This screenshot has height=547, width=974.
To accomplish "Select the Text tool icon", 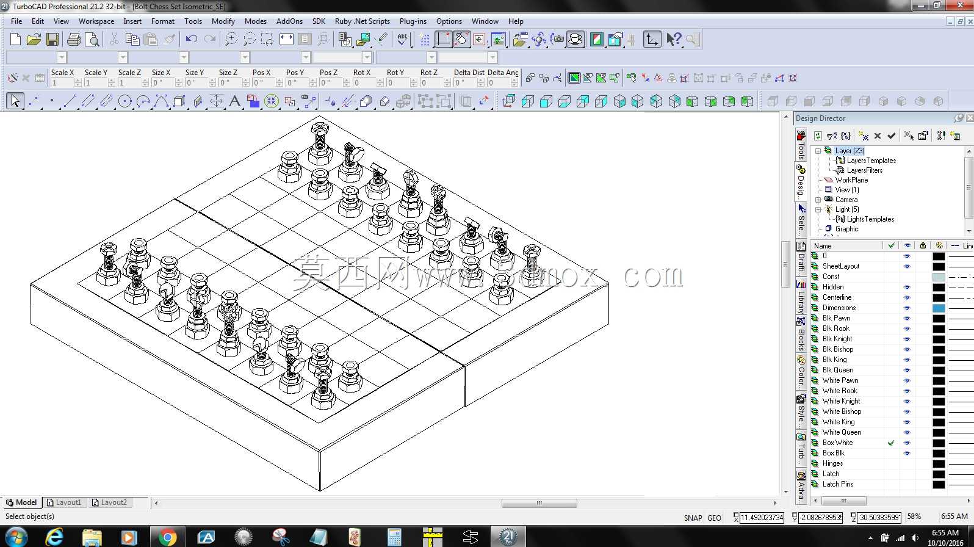I will click(234, 101).
